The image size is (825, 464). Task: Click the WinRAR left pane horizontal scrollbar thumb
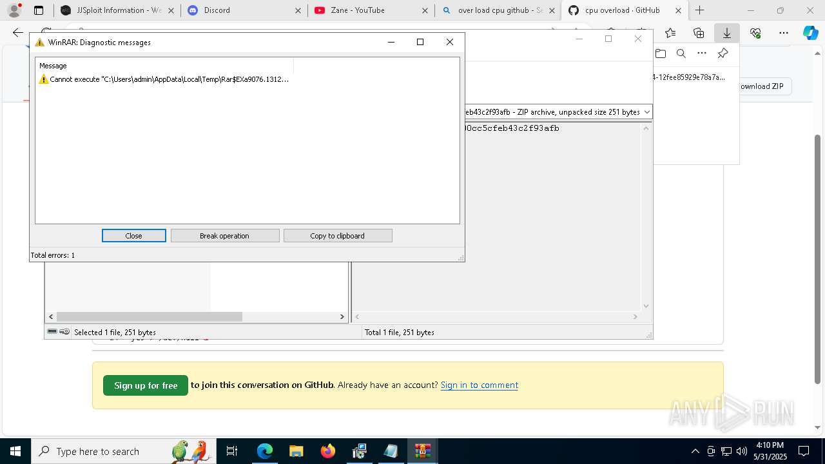tap(150, 316)
